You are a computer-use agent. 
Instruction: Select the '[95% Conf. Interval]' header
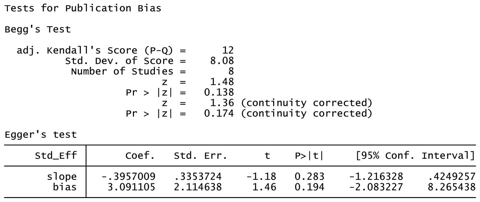coord(415,156)
